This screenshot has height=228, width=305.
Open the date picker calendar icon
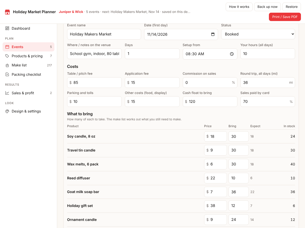(213, 34)
